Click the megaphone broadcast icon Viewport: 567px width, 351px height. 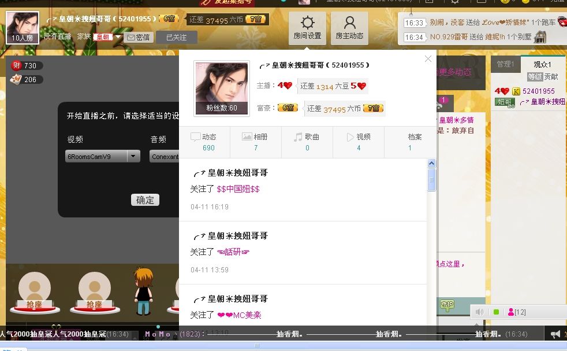[555, 334]
